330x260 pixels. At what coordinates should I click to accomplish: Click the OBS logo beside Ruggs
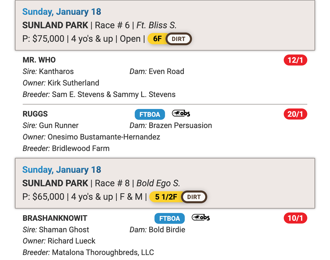point(181,113)
